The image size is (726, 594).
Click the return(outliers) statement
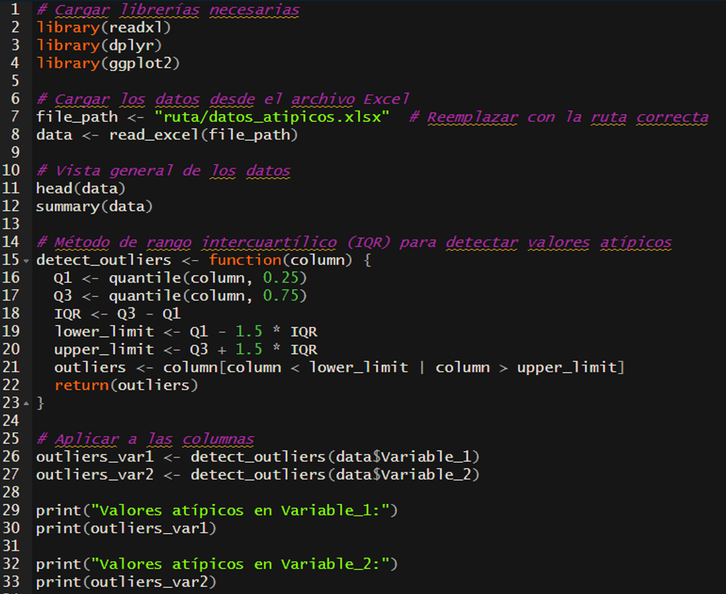126,385
